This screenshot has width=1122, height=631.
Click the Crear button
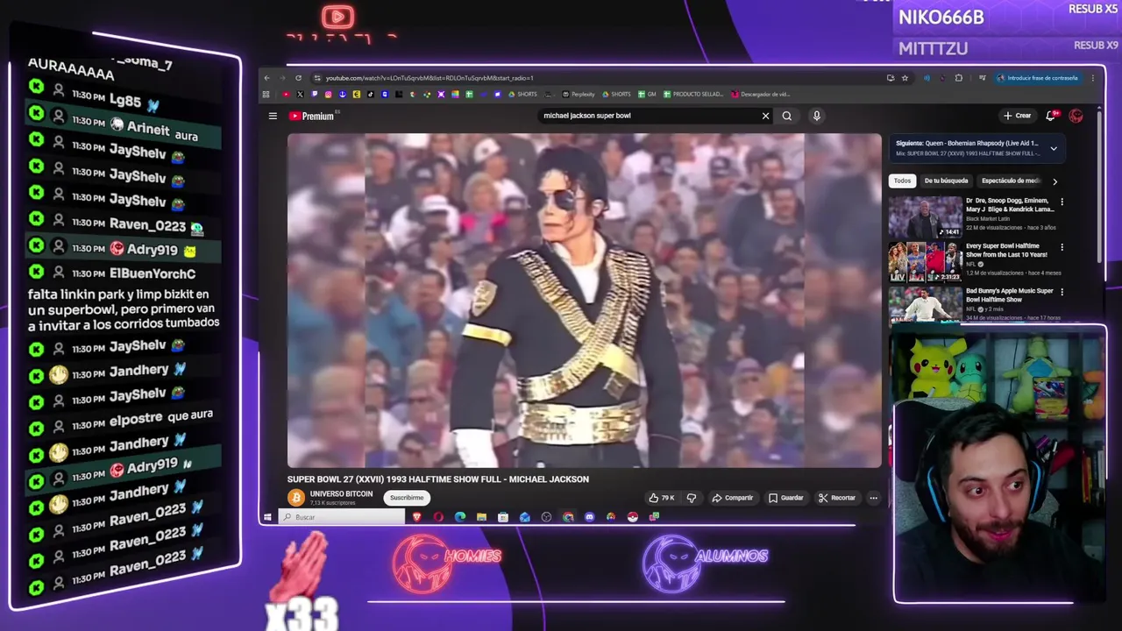[x=1018, y=116]
